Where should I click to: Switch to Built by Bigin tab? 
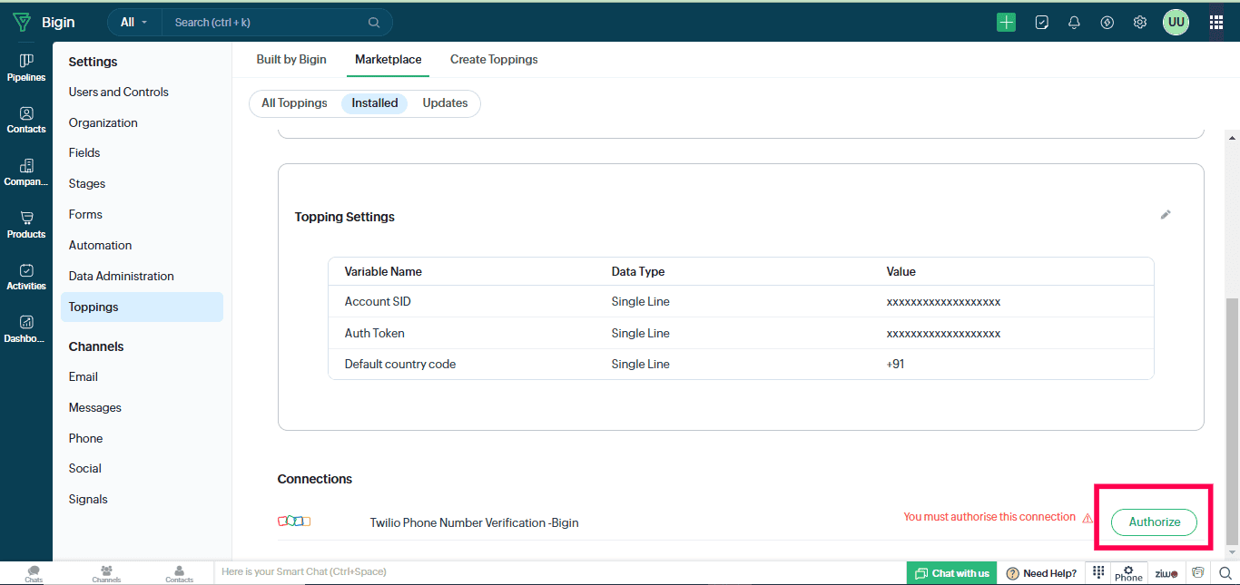(291, 59)
